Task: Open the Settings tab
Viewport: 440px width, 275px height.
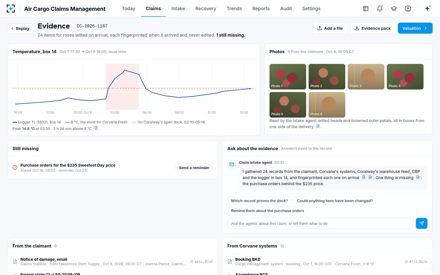Action: (x=311, y=9)
